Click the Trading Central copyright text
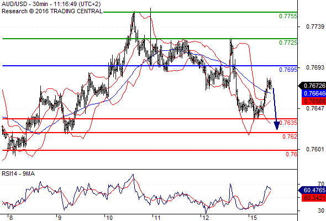The height and width of the screenshot is (221, 326). 52,11
